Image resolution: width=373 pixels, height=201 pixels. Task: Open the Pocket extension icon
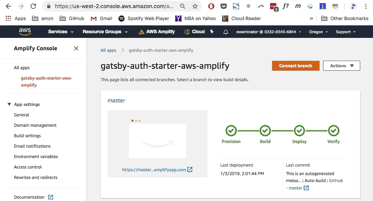pos(224,6)
